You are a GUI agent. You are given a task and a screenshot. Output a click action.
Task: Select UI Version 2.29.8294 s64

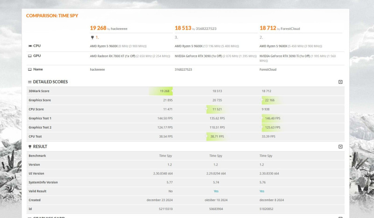pos(216,174)
